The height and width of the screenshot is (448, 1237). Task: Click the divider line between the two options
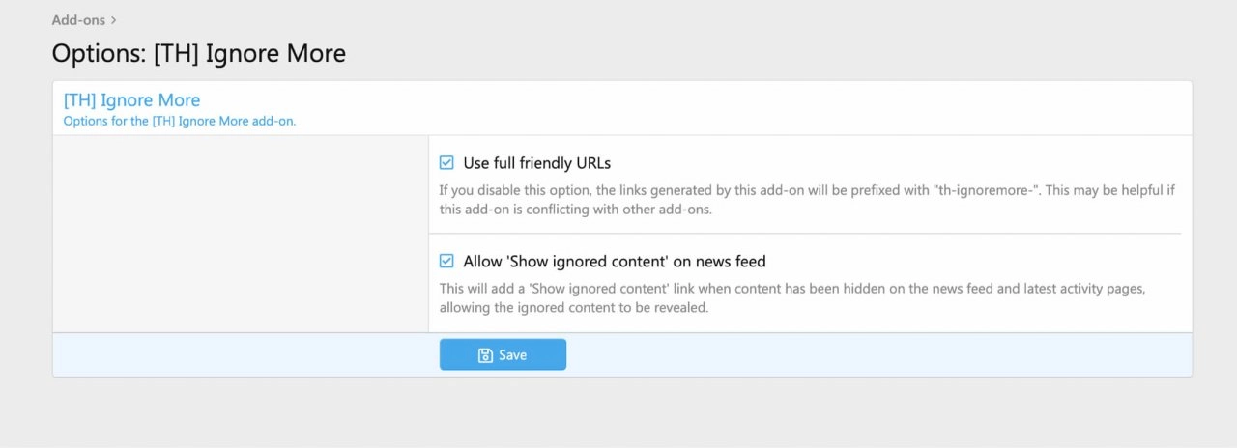click(804, 234)
